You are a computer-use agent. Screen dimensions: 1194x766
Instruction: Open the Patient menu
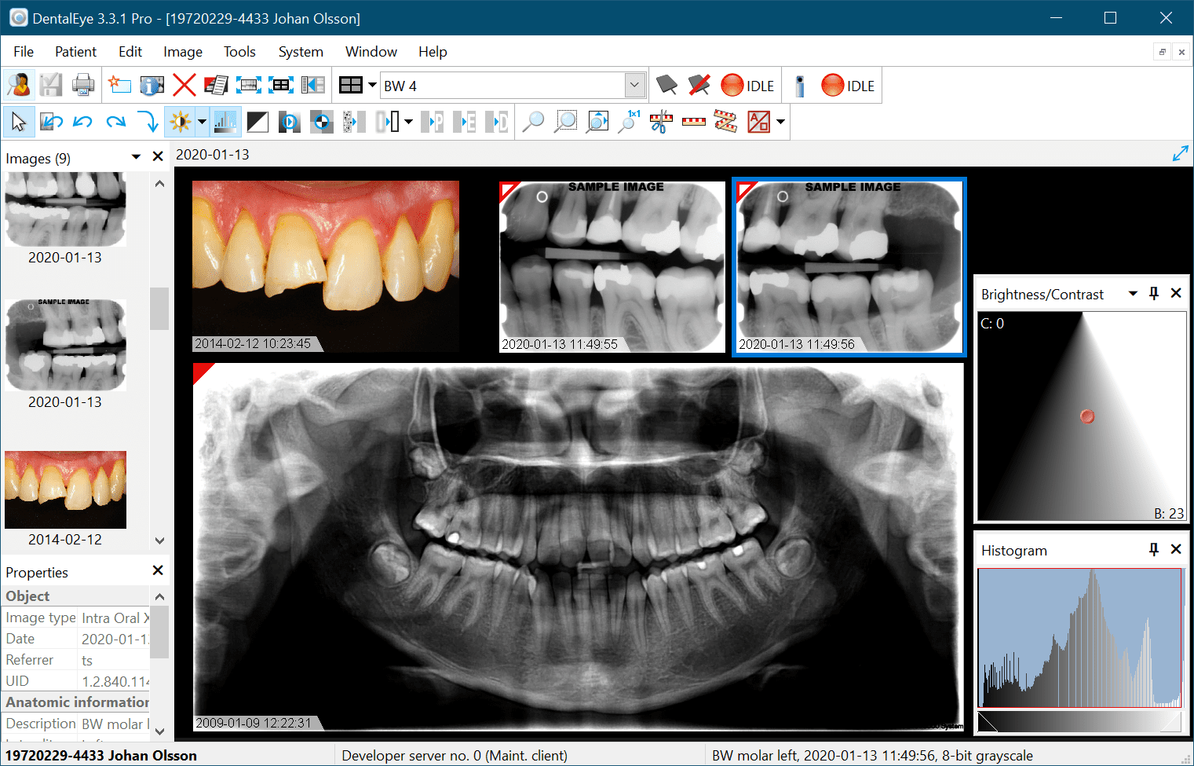point(75,52)
